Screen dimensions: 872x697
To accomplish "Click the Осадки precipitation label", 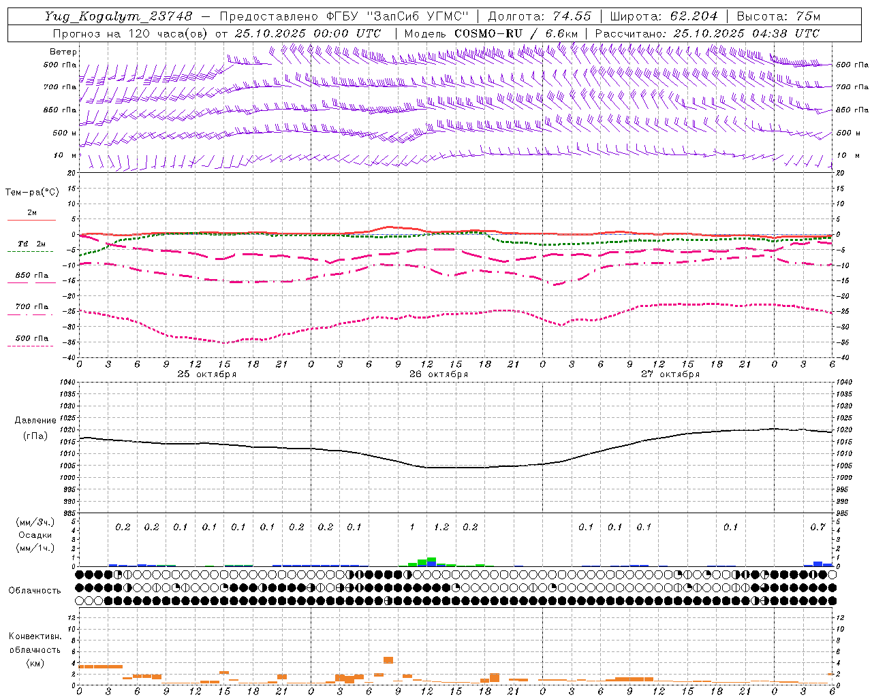I will point(35,535).
